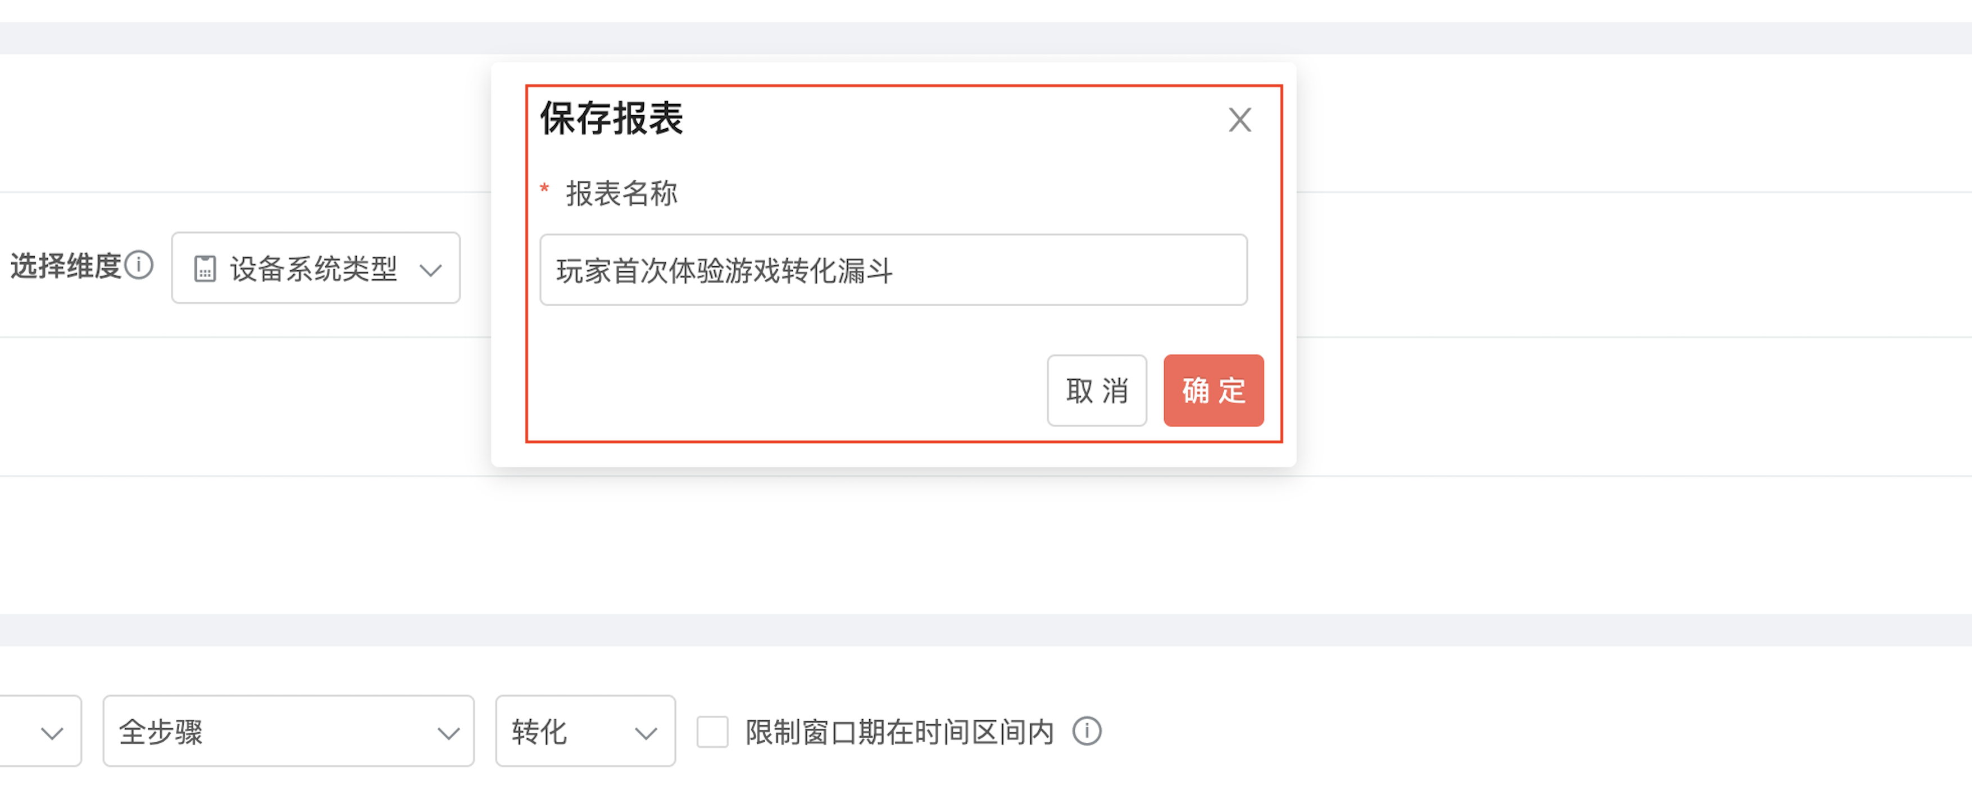The height and width of the screenshot is (799, 1972).
Task: Open the 转化 dropdown
Action: click(585, 731)
